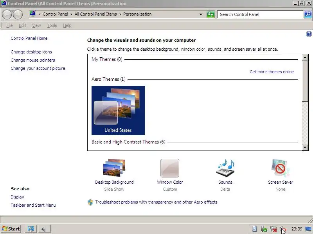Image resolution: width=313 pixels, height=234 pixels.
Task: Go to Control Panel Home
Action: click(x=29, y=38)
